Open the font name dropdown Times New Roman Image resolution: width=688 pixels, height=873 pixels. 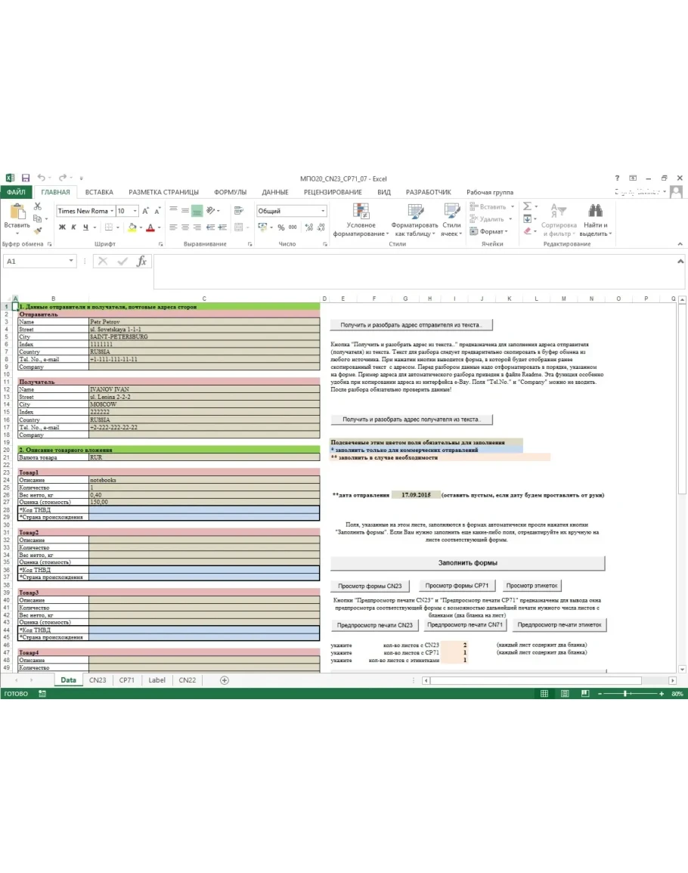click(x=112, y=211)
